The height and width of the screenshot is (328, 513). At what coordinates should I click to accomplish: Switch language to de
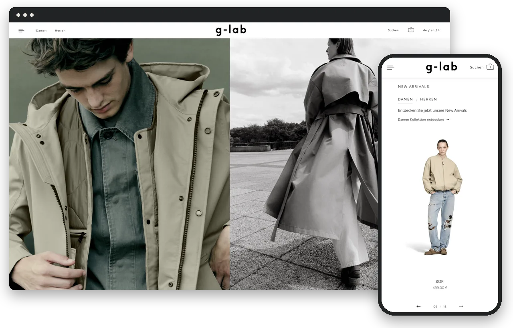[425, 30]
